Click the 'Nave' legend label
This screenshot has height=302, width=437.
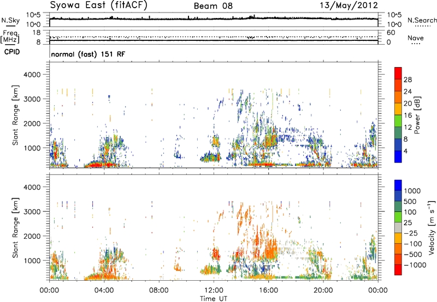[415, 38]
